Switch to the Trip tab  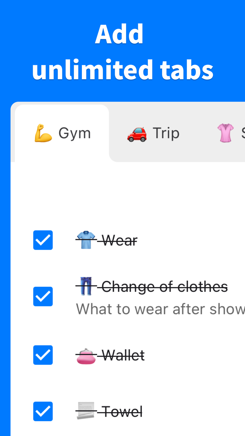pos(154,133)
